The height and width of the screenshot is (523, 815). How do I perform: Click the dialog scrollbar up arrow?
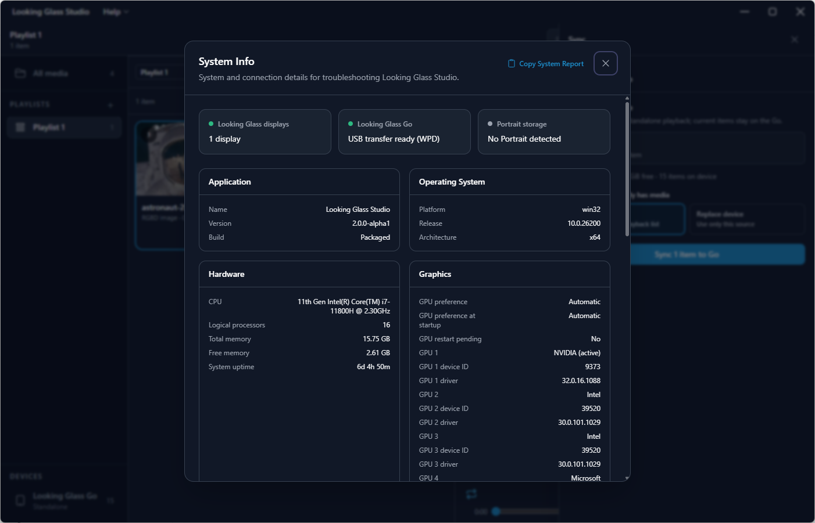627,98
